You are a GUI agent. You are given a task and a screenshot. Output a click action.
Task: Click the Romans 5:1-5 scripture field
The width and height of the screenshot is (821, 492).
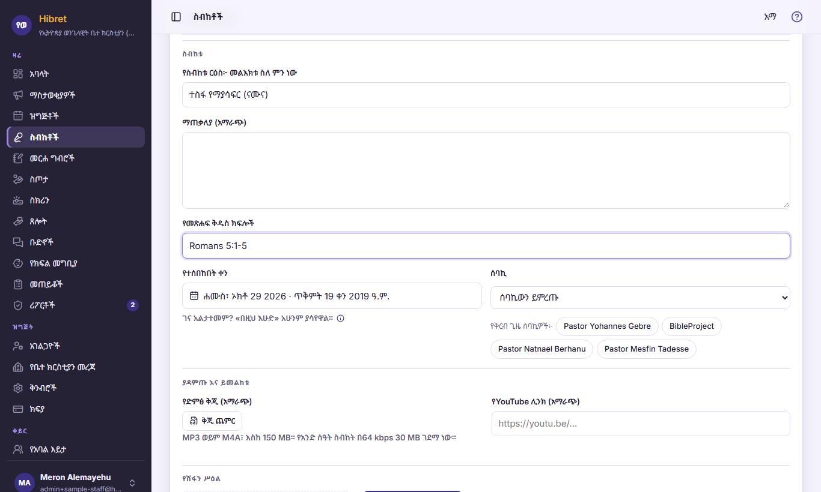(486, 246)
